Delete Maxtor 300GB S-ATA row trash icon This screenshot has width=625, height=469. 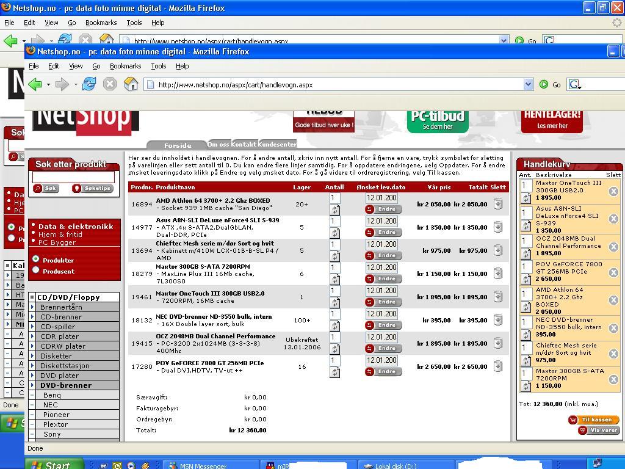pyautogui.click(x=498, y=274)
